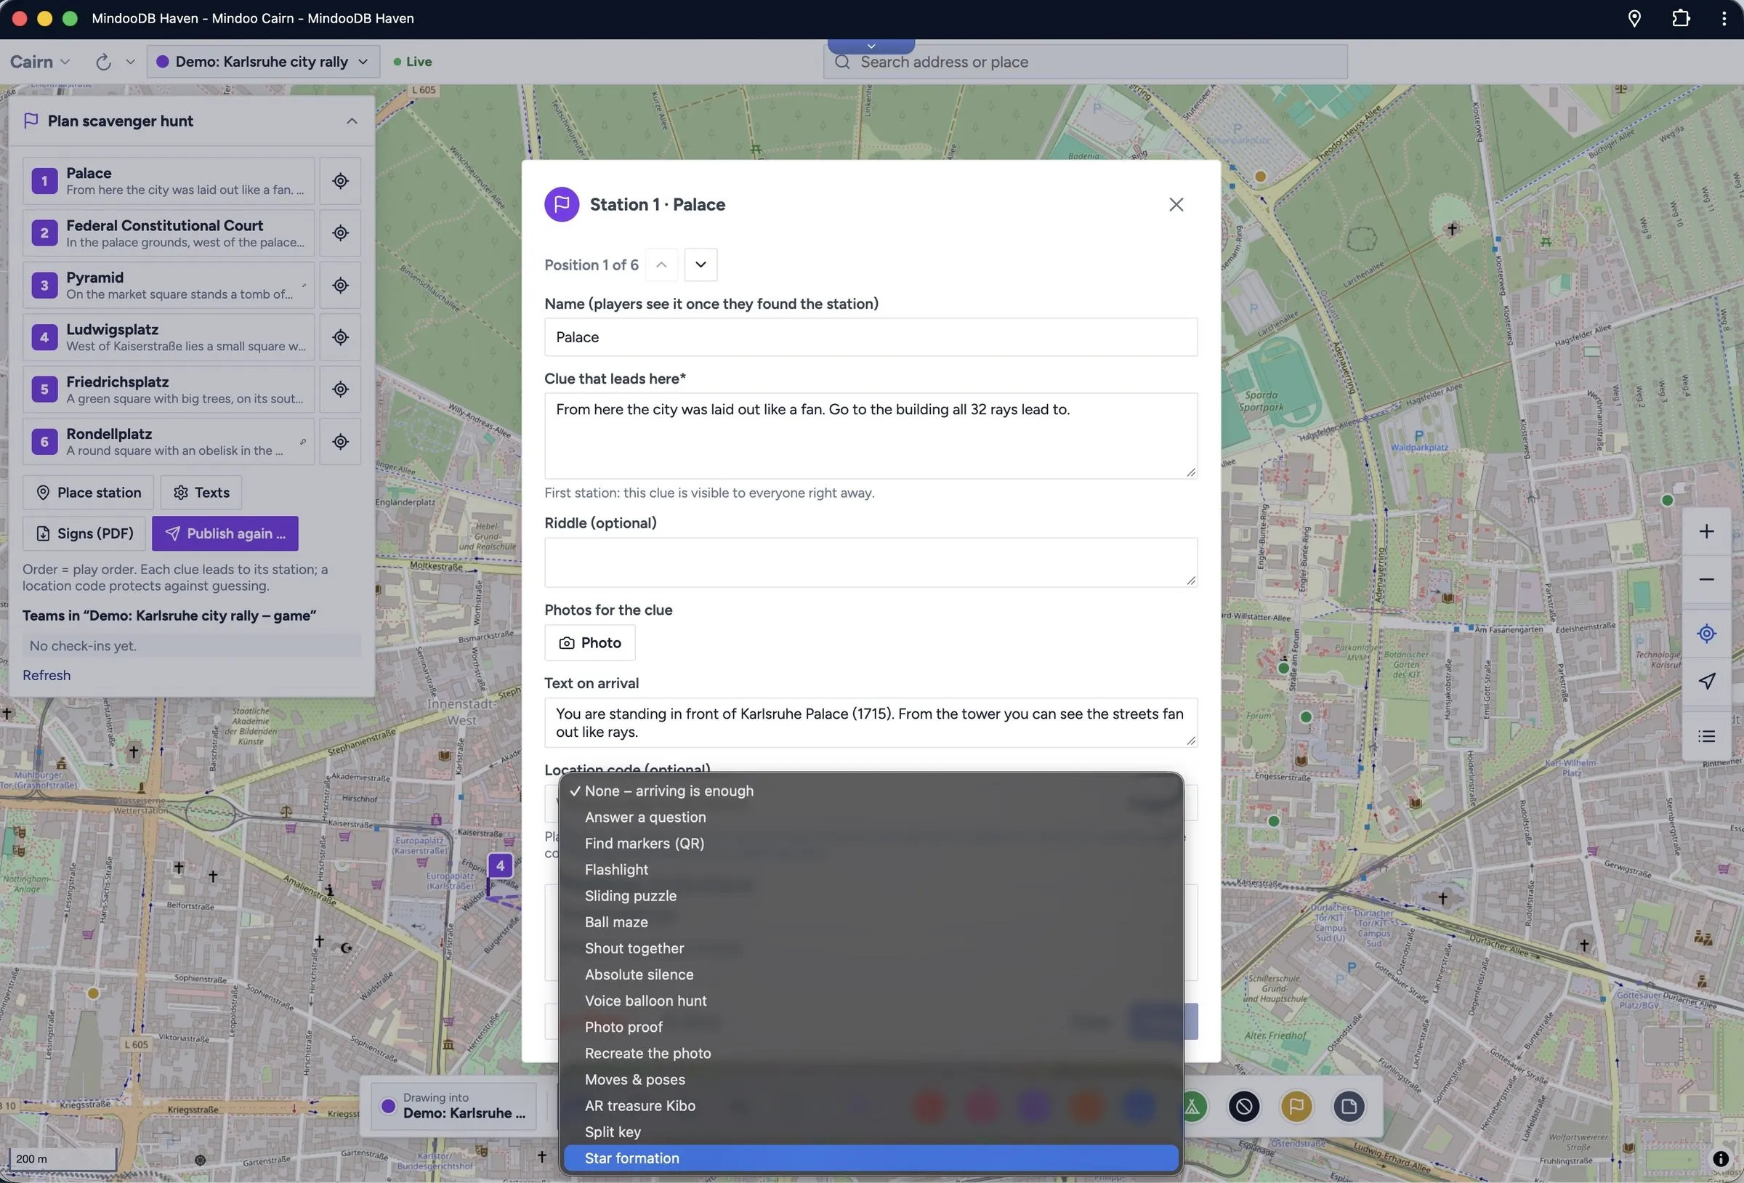Screen dimensions: 1744x1183
Task: Click the Place station button
Action: click(x=88, y=493)
